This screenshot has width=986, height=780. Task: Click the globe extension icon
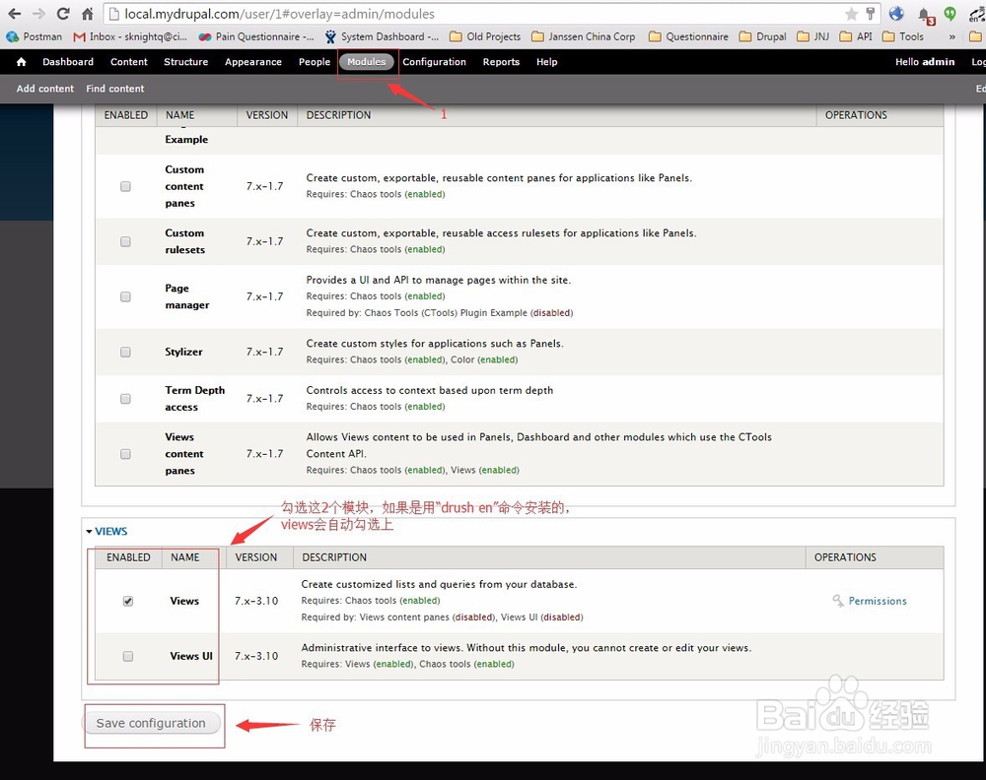896,13
